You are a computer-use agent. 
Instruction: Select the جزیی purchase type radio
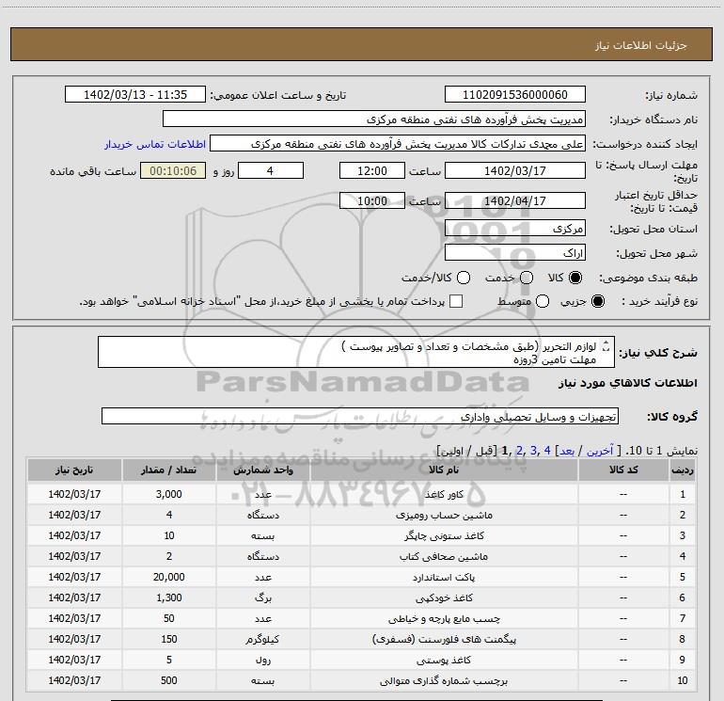coord(597,301)
